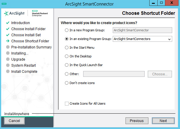
Task: Click the checkmark icon next to Introduction
Action: coord(8,23)
